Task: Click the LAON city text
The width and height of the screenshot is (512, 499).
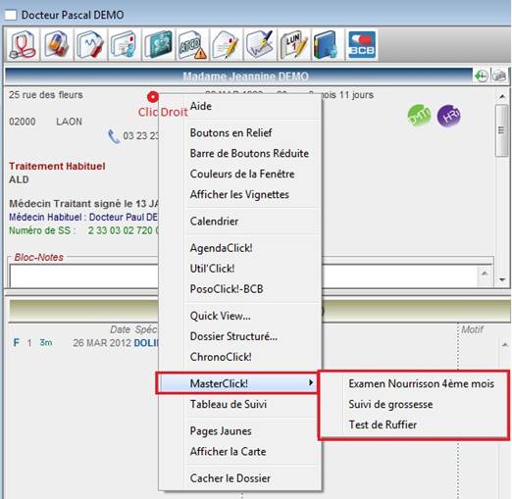Action: click(x=69, y=122)
